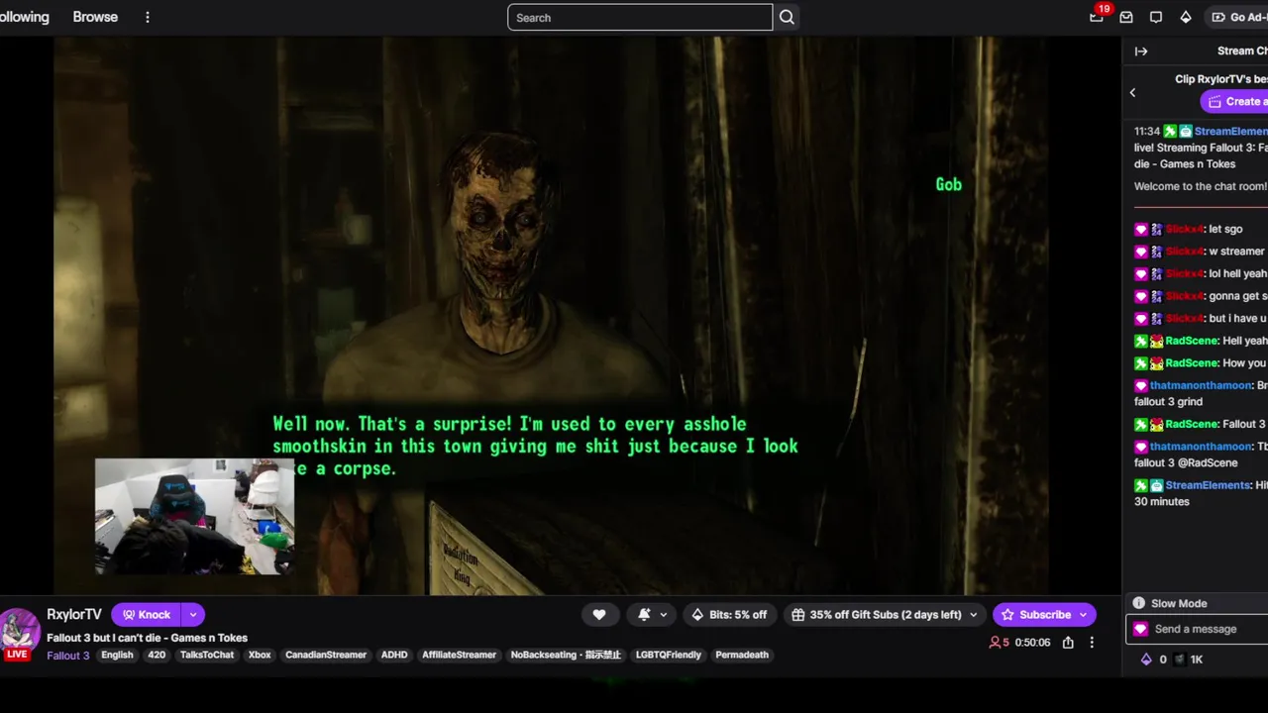Expand the notification bell dropdown chevron
This screenshot has width=1268, height=713.
(664, 614)
